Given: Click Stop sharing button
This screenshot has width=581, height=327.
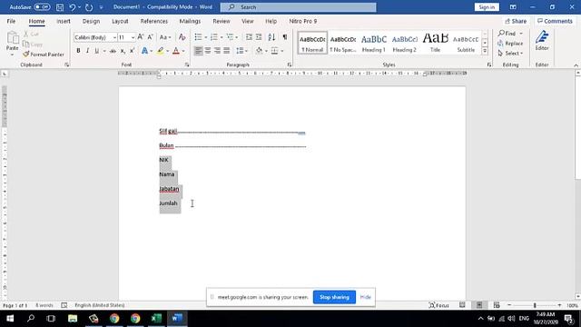Looking at the screenshot, I should point(334,297).
